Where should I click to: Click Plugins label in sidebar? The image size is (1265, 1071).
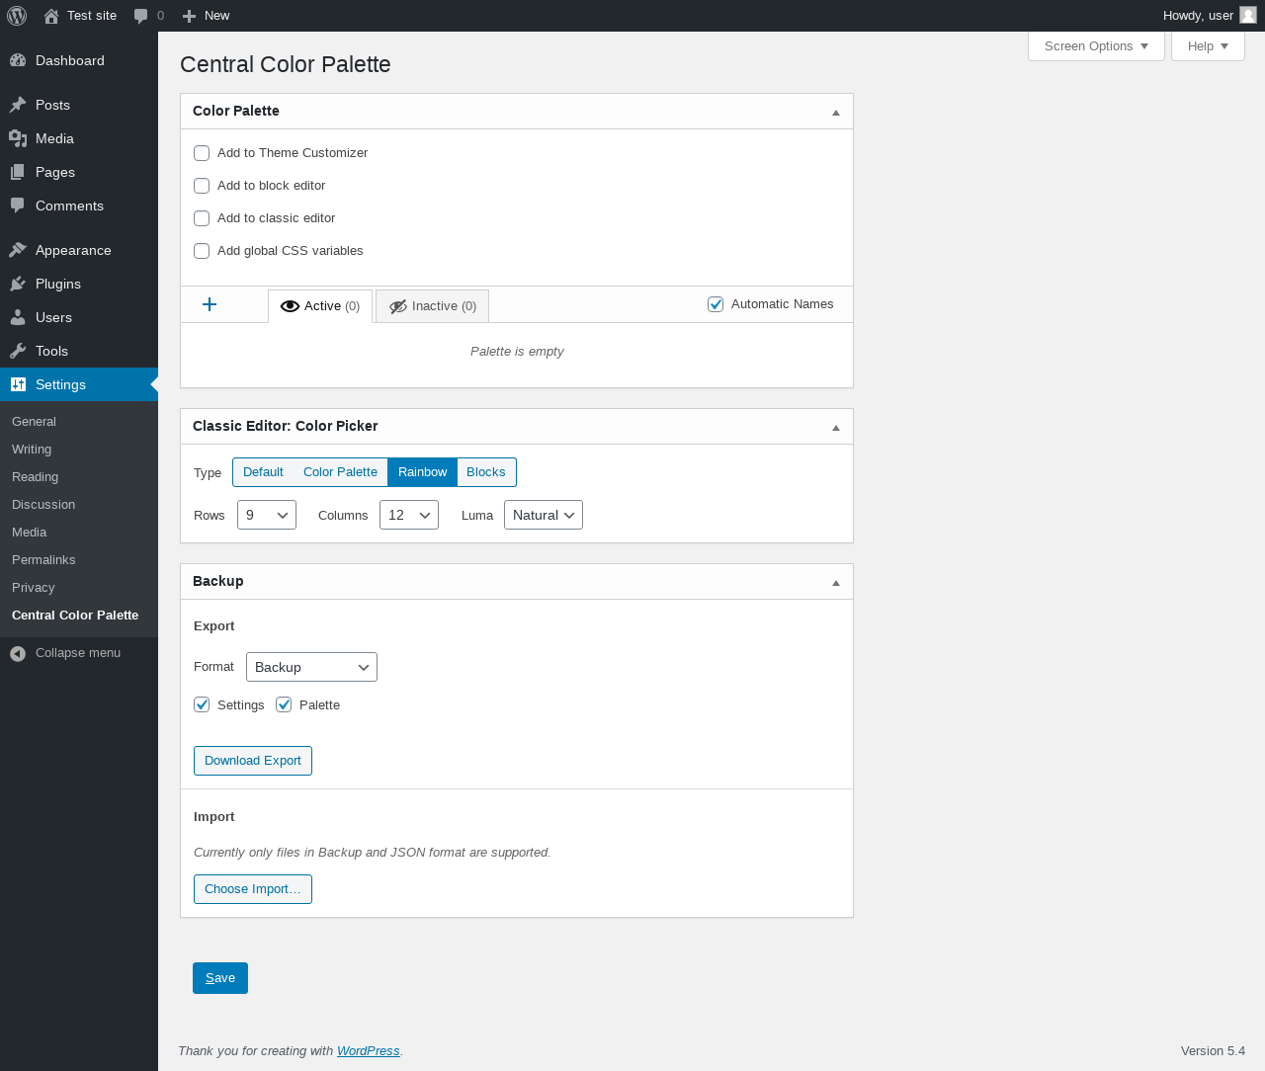pos(58,284)
